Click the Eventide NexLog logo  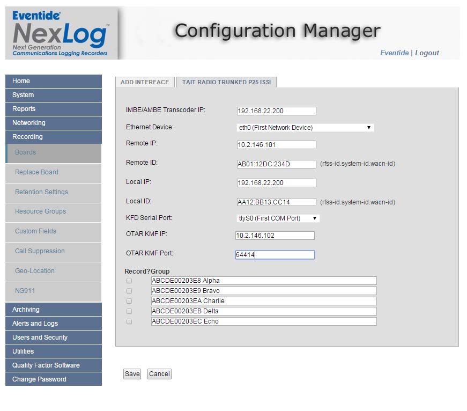60,33
